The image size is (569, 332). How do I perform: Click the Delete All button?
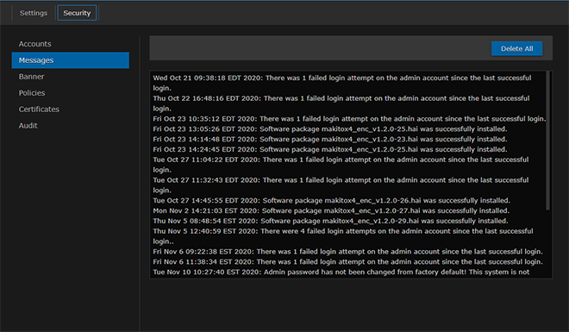coord(516,48)
